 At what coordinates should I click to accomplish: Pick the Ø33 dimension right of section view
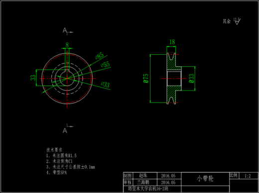tap(191, 78)
